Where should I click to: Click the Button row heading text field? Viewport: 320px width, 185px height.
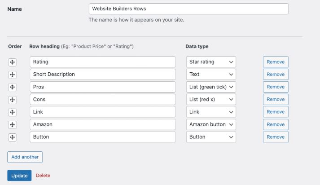tap(103, 137)
